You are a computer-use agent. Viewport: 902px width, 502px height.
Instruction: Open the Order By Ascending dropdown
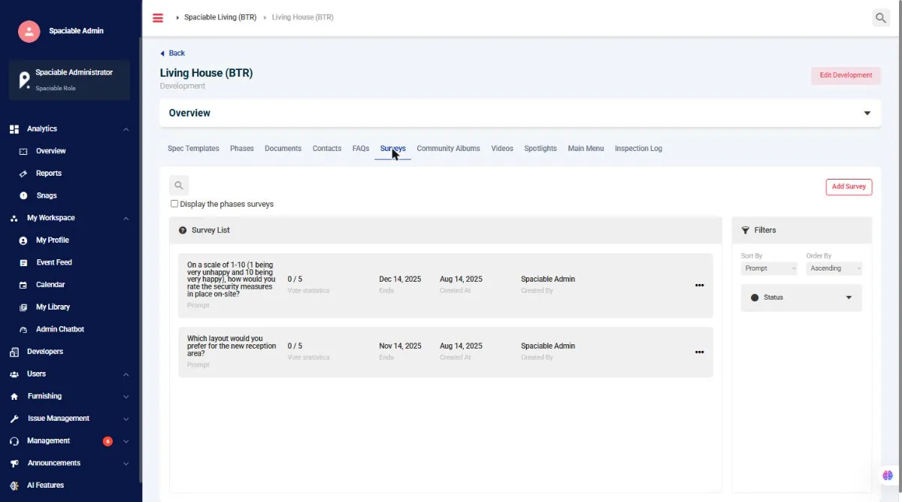[834, 268]
